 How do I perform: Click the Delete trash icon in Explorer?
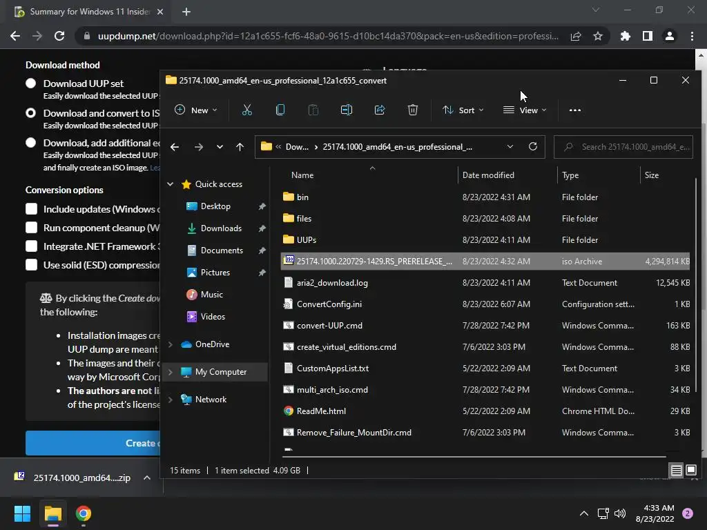tap(413, 110)
